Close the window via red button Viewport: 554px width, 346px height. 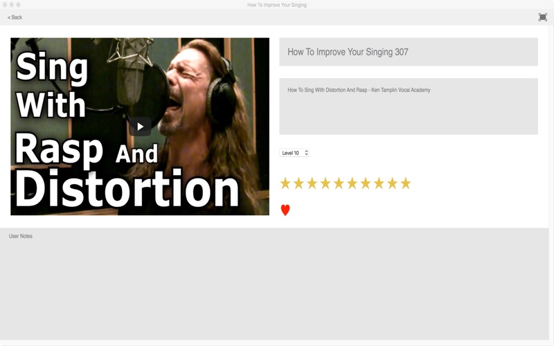5,5
